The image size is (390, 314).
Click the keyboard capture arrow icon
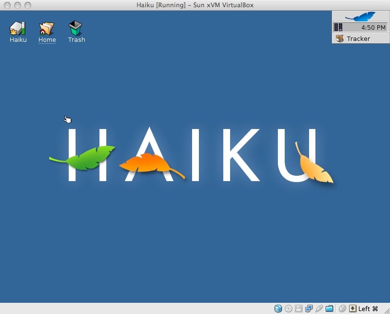point(352,309)
